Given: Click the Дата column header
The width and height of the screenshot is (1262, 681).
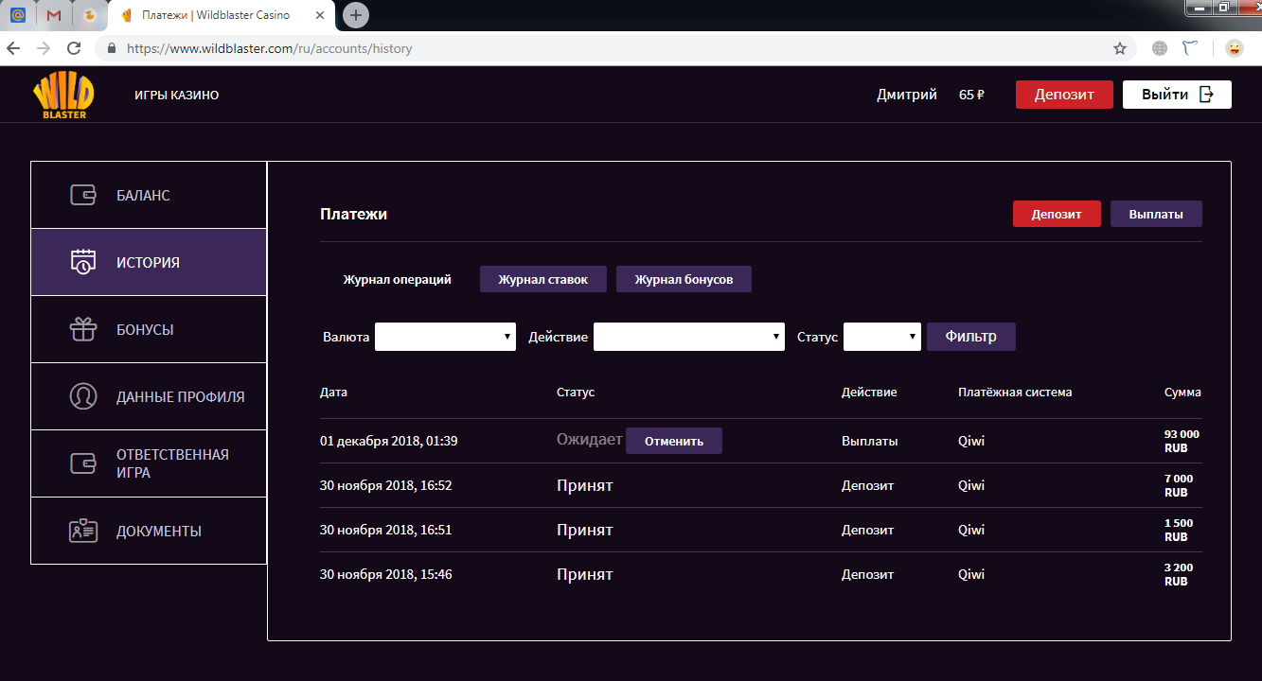Looking at the screenshot, I should pos(333,392).
